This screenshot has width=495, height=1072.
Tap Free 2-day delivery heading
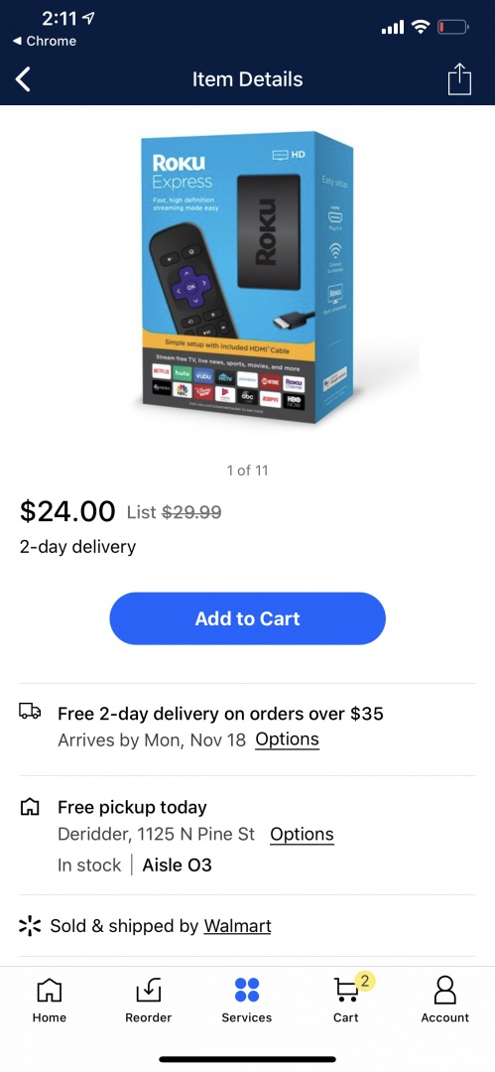pos(220,714)
